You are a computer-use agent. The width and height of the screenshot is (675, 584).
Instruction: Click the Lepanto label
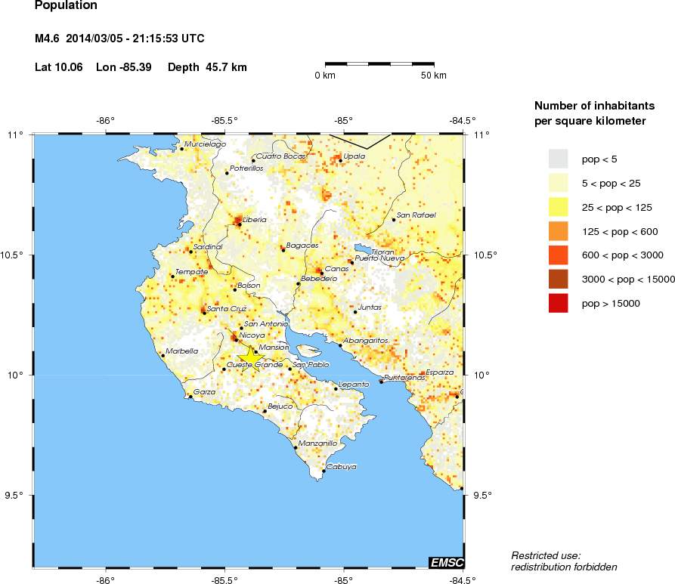pyautogui.click(x=354, y=385)
